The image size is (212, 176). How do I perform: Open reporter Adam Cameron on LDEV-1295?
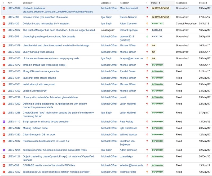(x=128, y=150)
